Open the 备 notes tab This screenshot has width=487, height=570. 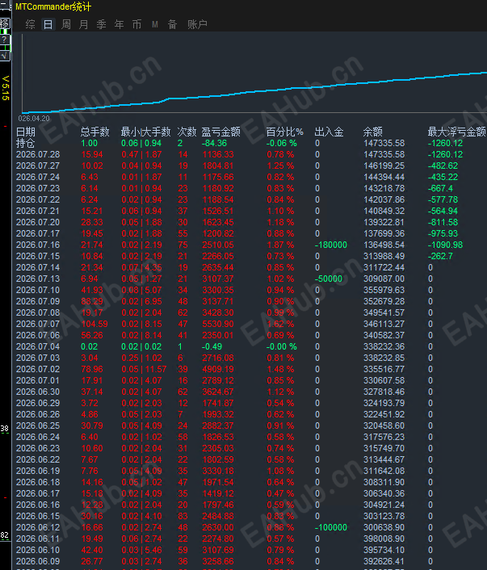point(172,24)
